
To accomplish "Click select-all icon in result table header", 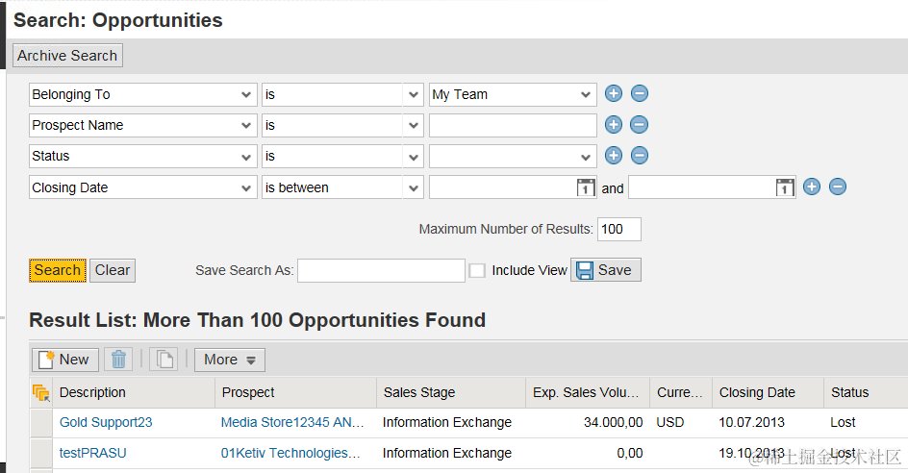I will [x=40, y=392].
